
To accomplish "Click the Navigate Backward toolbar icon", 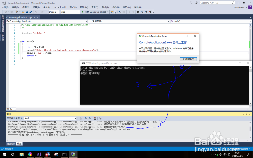I will tap(6, 12).
